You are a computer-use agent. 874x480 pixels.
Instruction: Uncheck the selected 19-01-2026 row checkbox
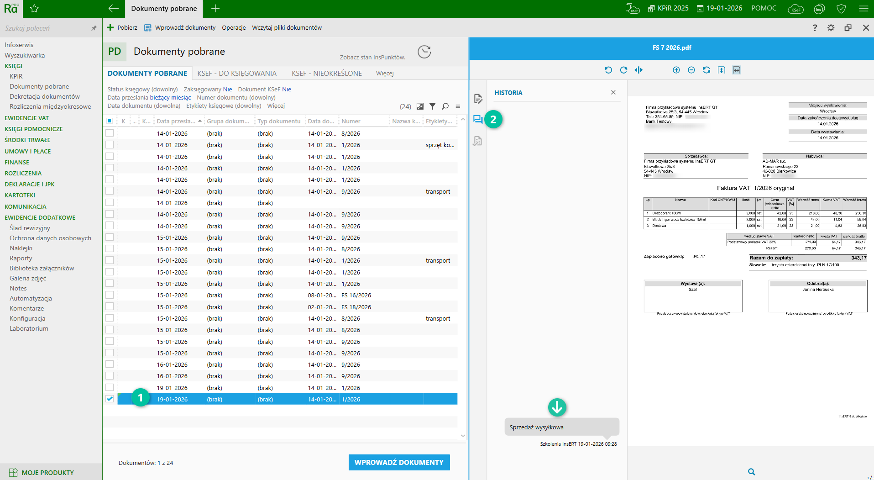pos(110,399)
